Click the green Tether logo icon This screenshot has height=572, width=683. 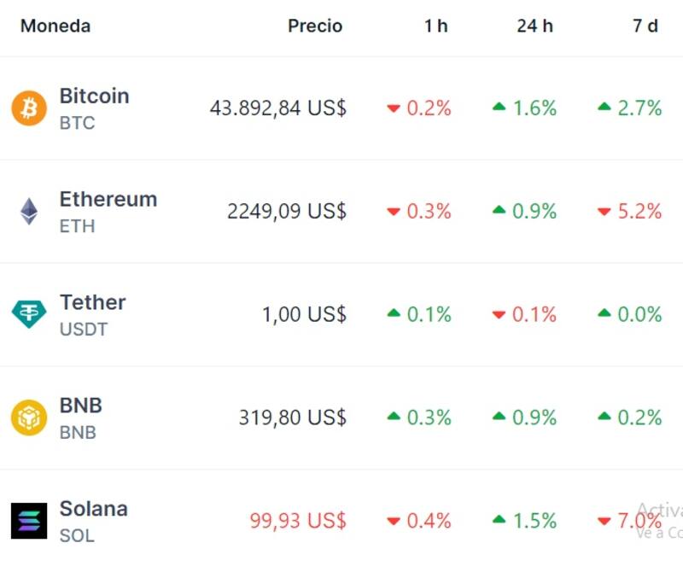pos(29,314)
